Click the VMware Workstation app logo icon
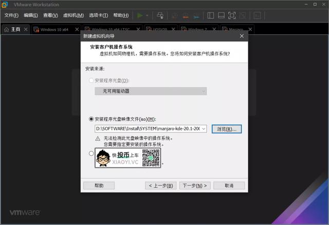The image size is (329, 225). click(5, 5)
